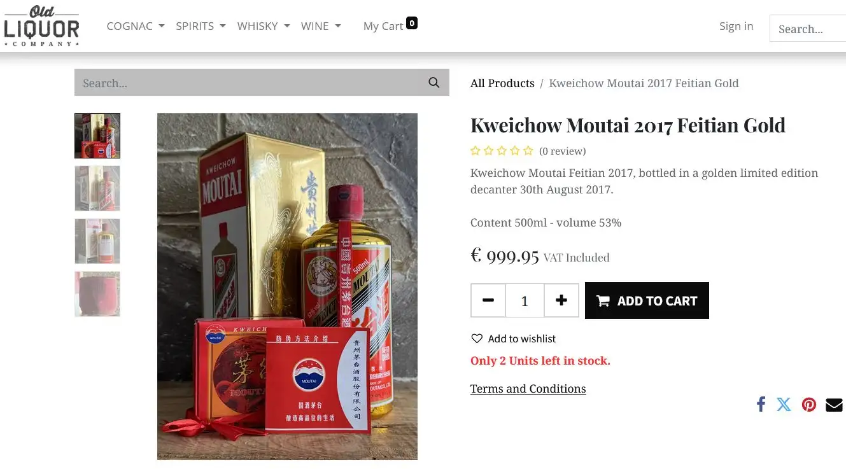Open the Terms and Conditions link

(x=528, y=388)
